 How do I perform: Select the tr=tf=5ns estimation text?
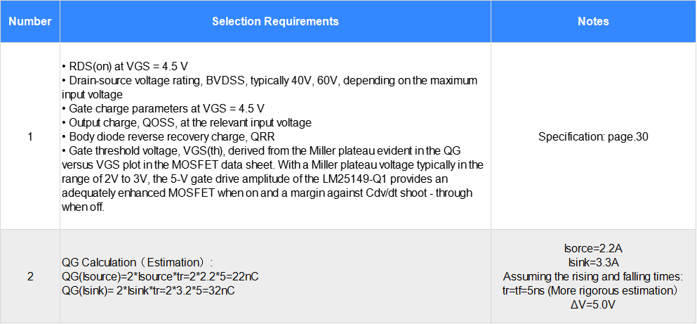point(593,290)
